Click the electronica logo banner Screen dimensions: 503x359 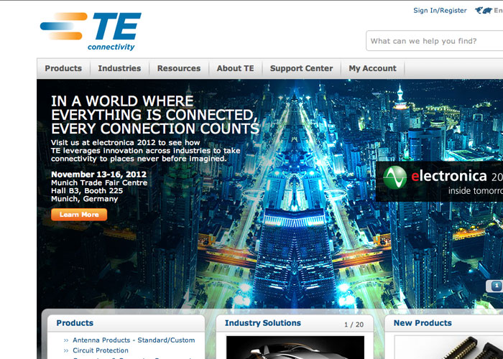(440, 181)
